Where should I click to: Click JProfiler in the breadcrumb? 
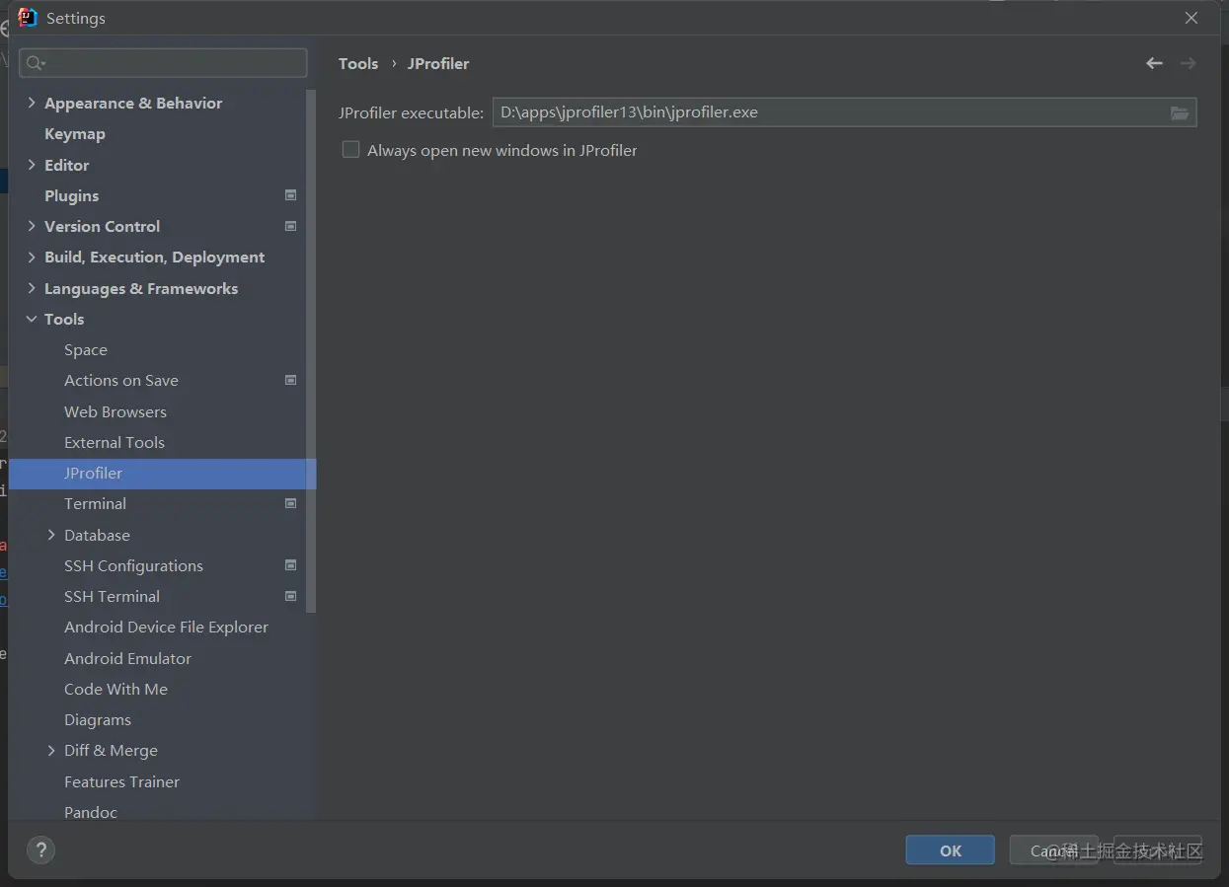click(x=438, y=63)
